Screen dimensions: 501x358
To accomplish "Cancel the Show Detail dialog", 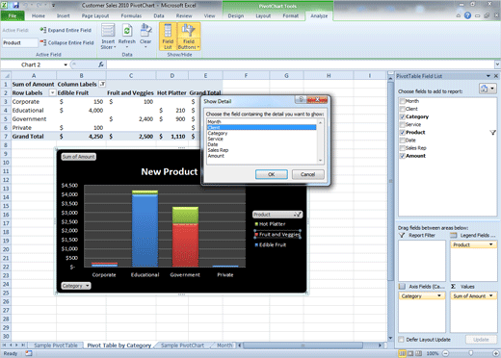I will point(307,174).
